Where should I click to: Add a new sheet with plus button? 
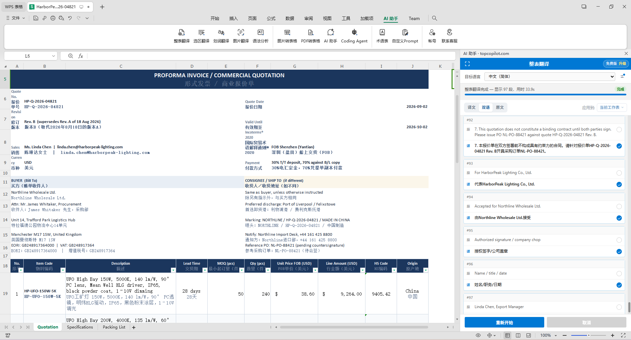(134, 328)
